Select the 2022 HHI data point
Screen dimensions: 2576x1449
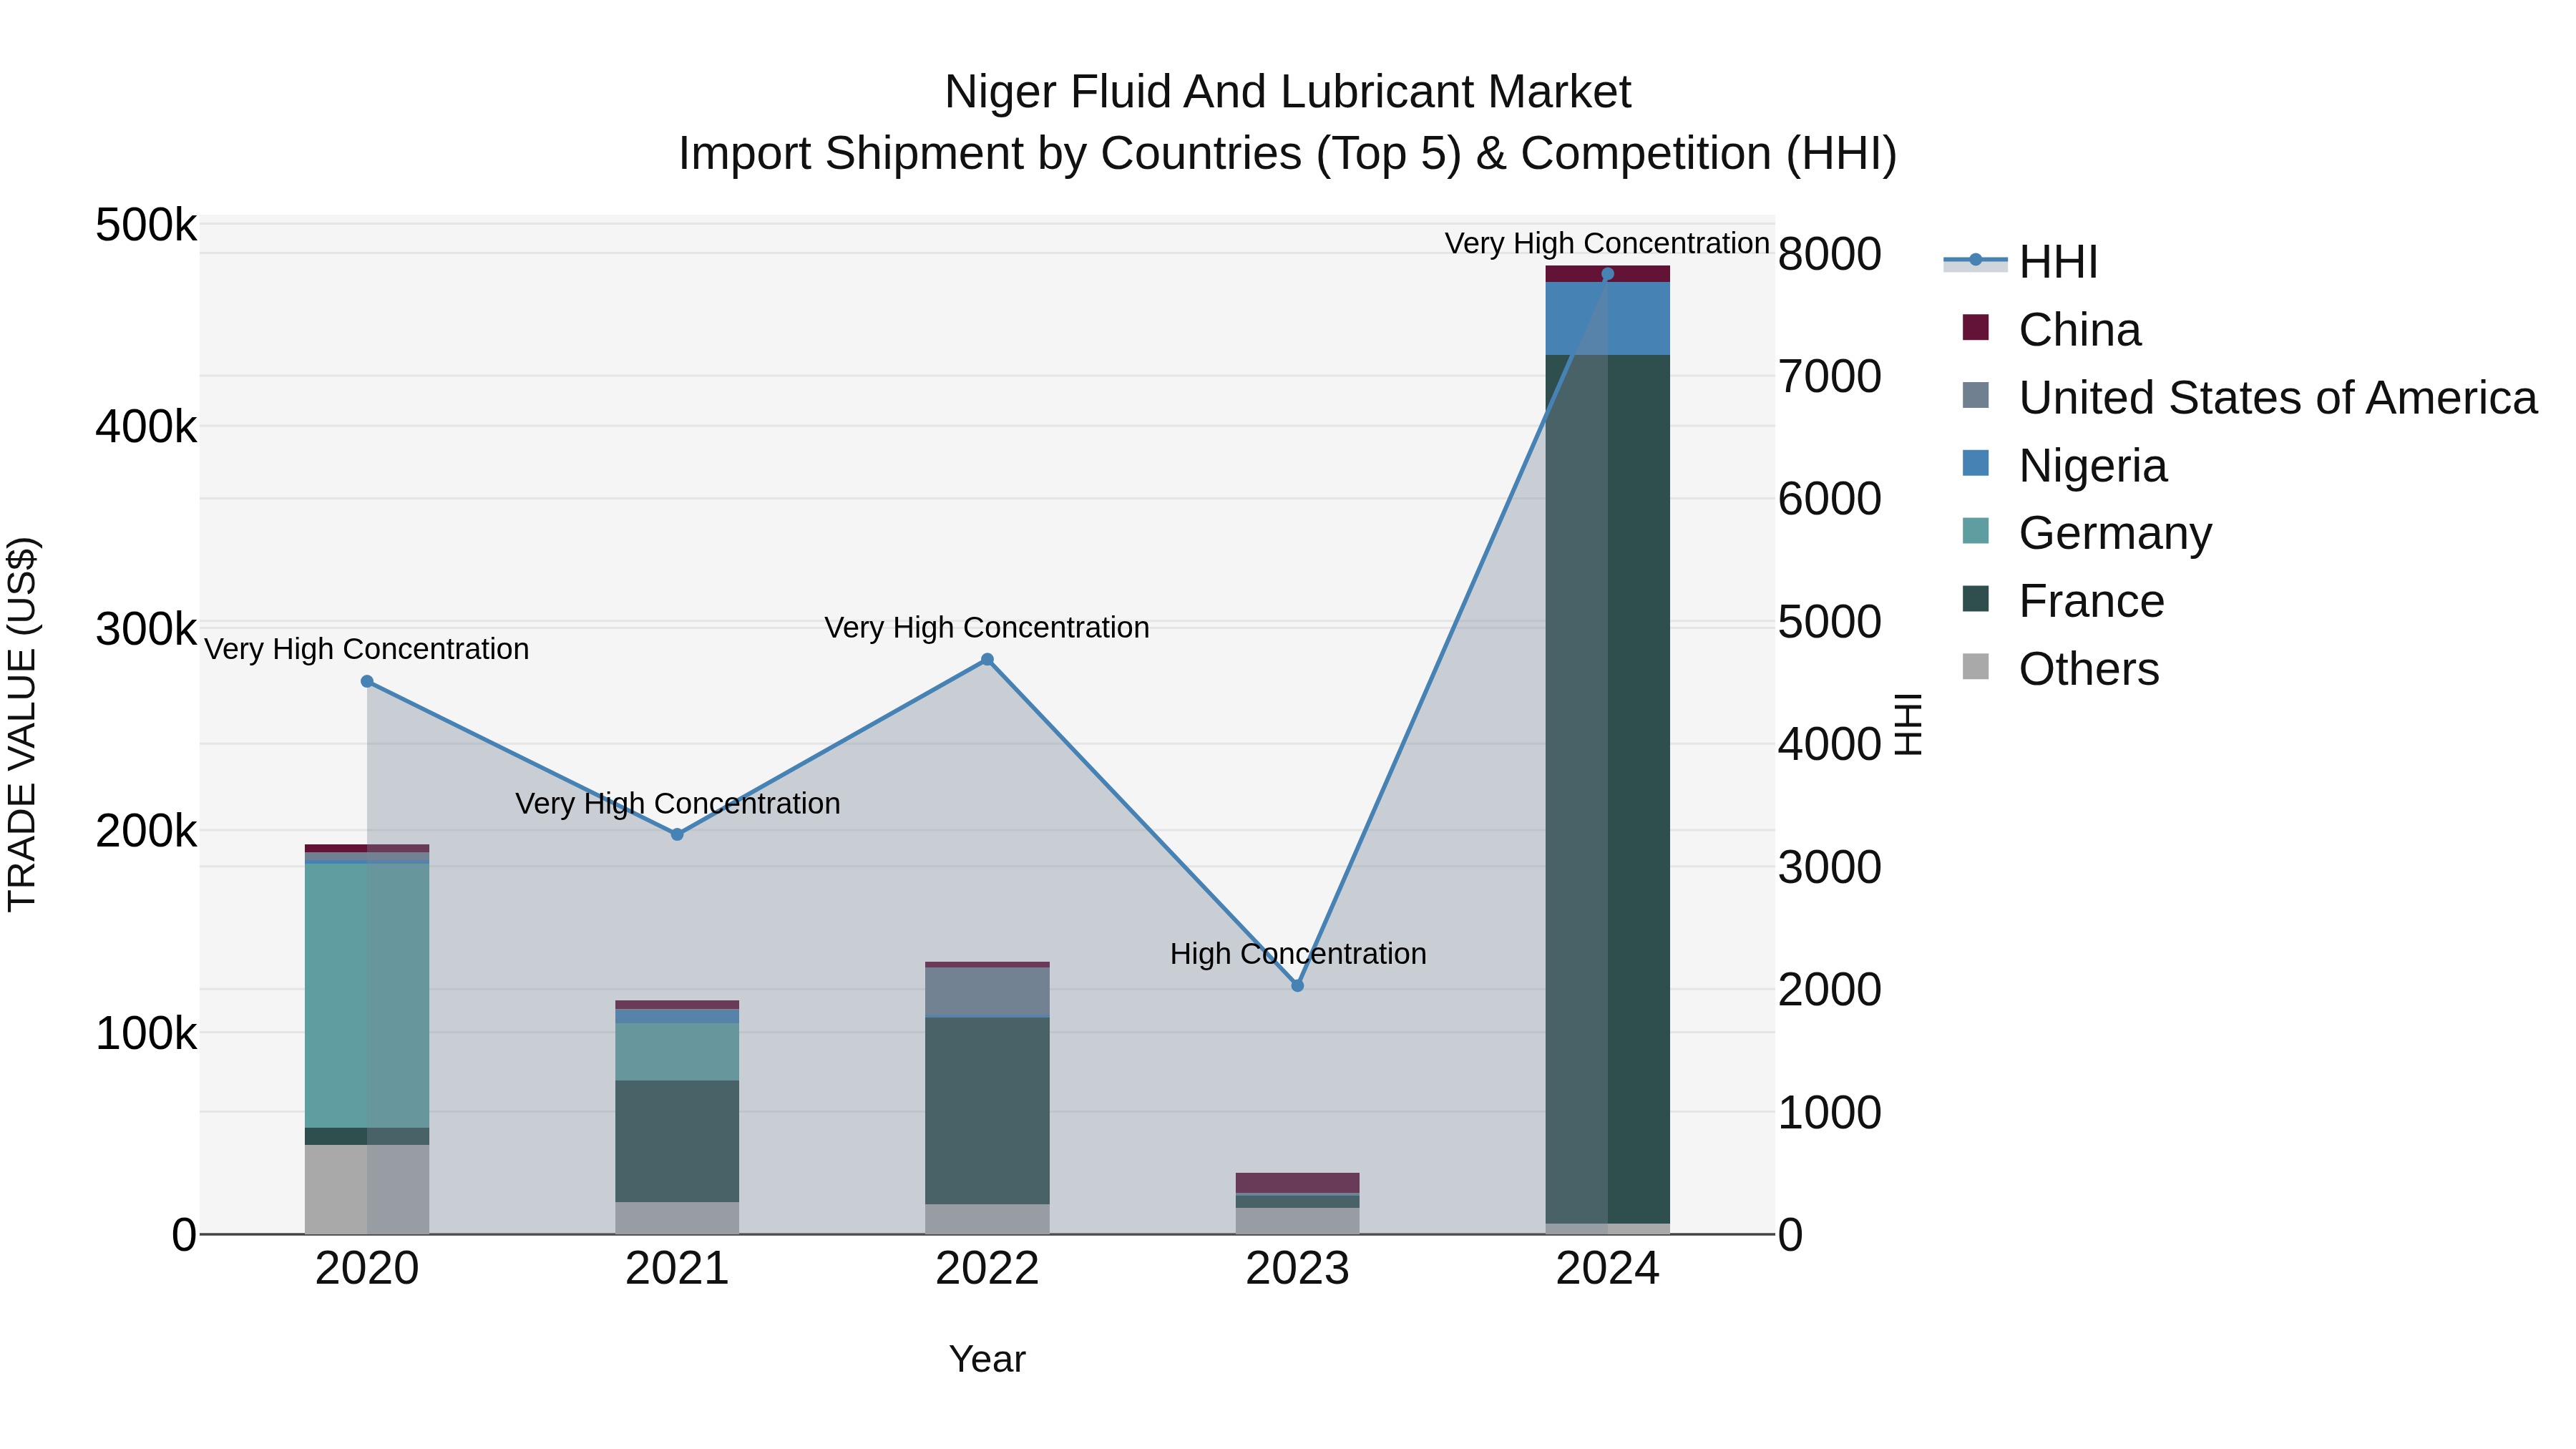987,659
